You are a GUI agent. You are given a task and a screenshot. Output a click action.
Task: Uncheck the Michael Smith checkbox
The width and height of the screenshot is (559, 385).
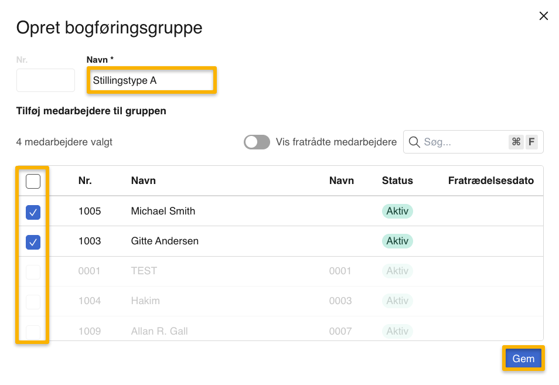pyautogui.click(x=33, y=212)
